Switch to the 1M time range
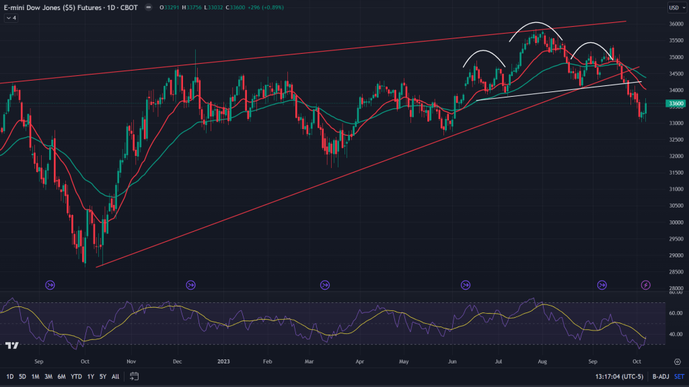Screen dimensions: 689x387 [36, 377]
